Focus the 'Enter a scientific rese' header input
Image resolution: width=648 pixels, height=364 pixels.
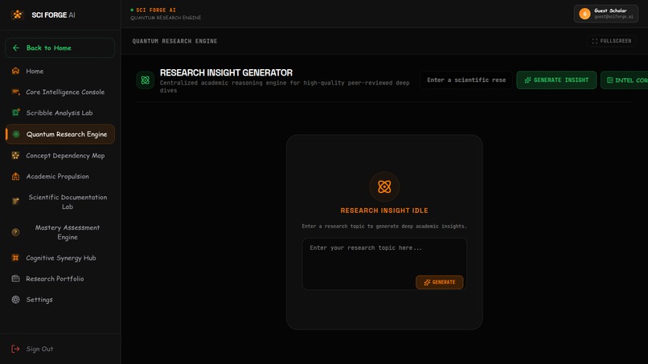point(466,80)
